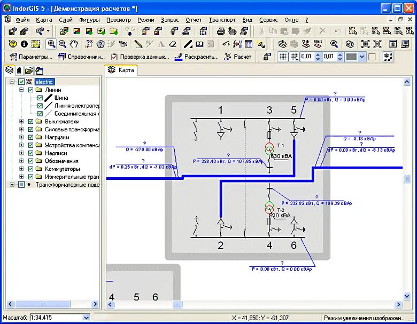Toggle the Трансформаторные подс layer checkbox
This screenshot has height=324, width=417.
tap(21, 184)
